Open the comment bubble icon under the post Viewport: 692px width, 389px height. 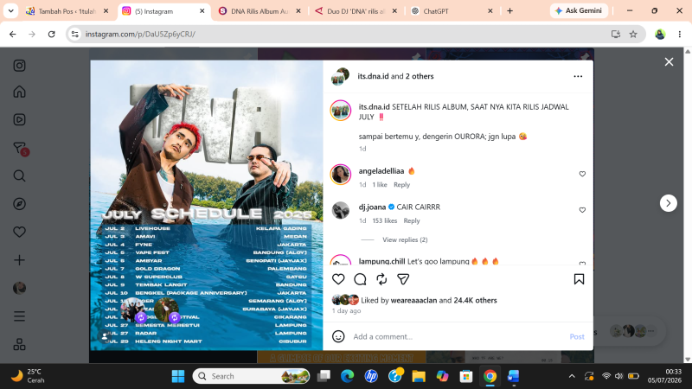click(360, 279)
